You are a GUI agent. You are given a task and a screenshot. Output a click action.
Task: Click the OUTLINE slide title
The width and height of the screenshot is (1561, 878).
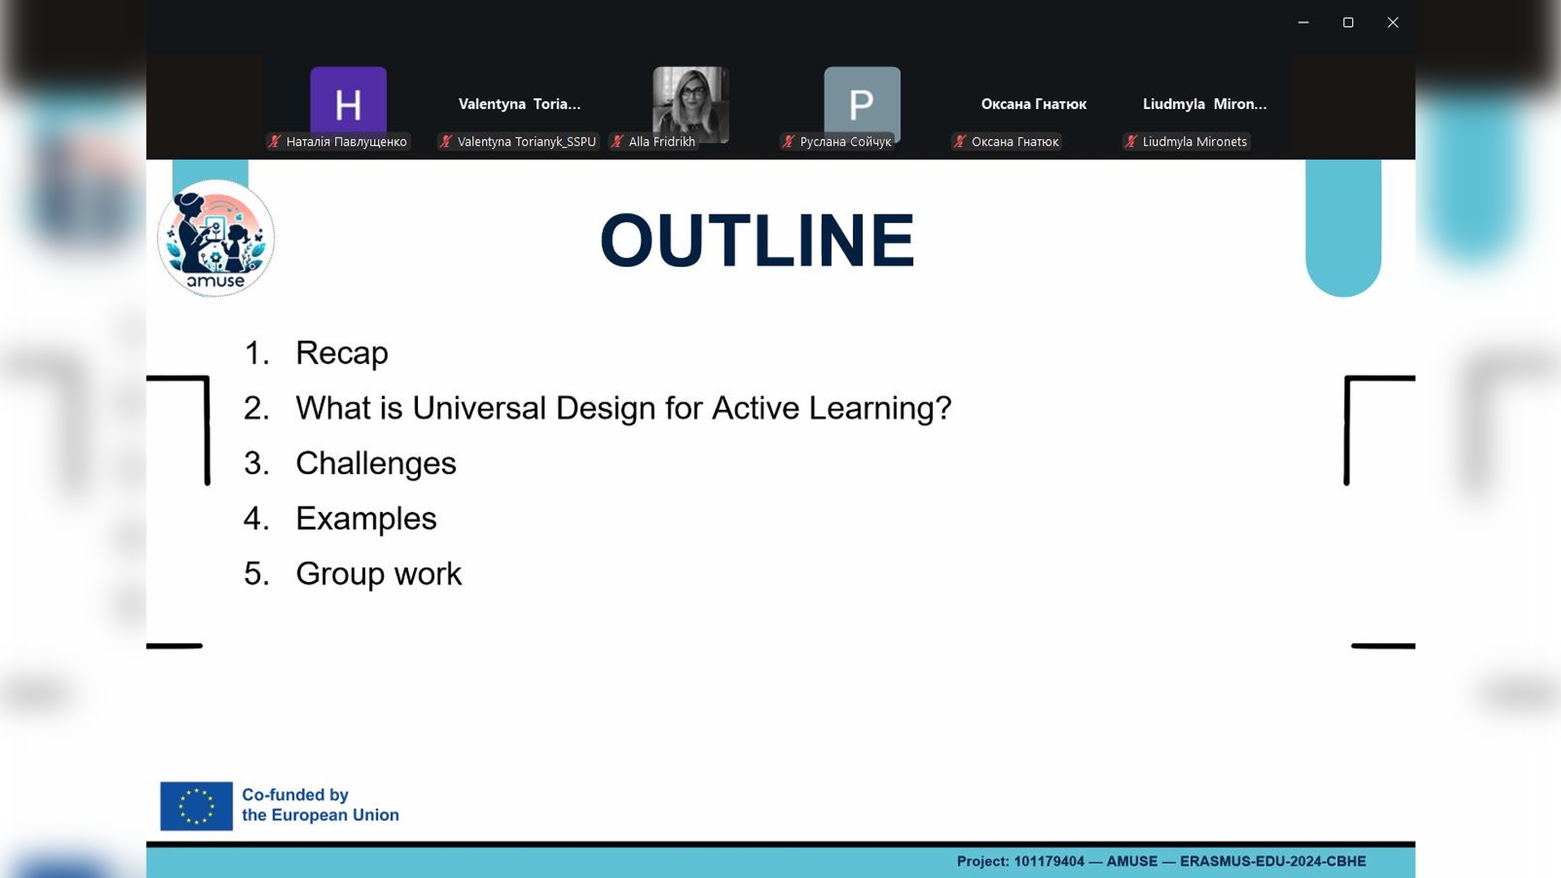pyautogui.click(x=757, y=240)
